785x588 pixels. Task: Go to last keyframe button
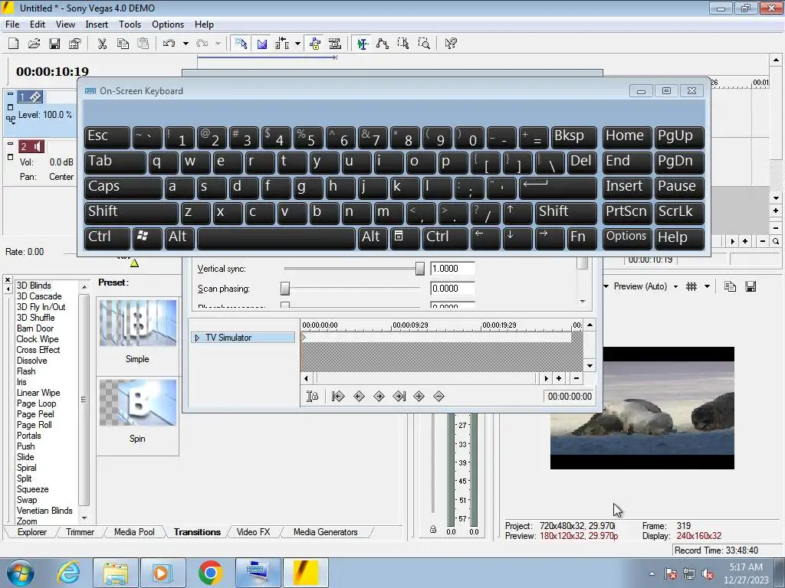click(x=399, y=397)
